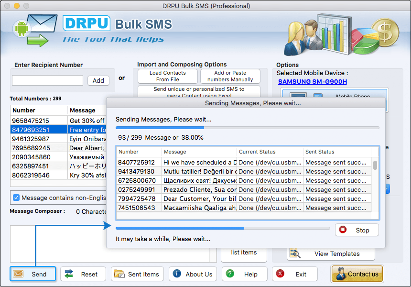Click the Android envelope logo

[35, 30]
